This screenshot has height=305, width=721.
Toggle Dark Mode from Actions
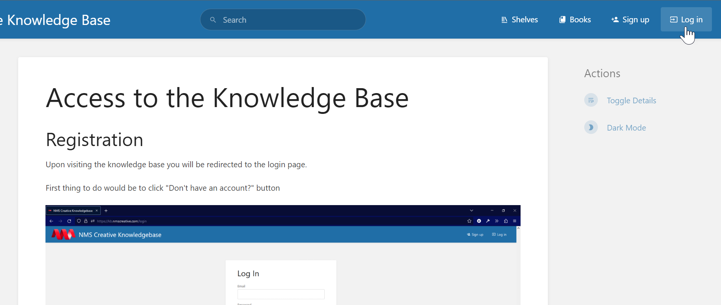click(626, 128)
